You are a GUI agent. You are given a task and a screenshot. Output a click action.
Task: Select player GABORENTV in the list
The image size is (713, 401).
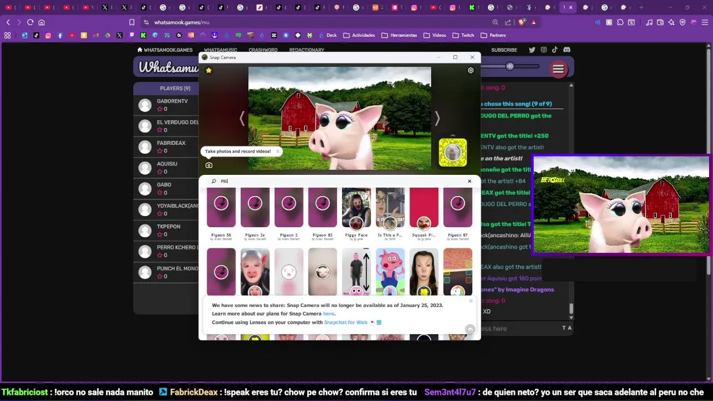point(166,105)
